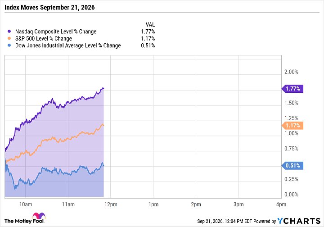Select the blue 0.51% value flag
Viewport: 324px width, 227px height.
(292, 166)
